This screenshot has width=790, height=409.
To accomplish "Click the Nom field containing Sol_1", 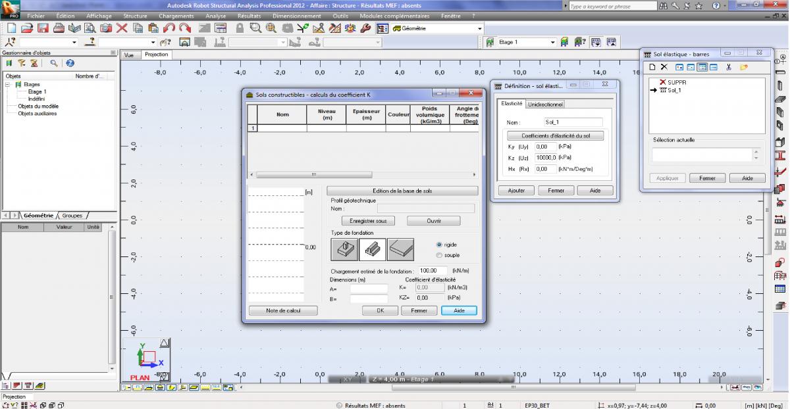I will [x=573, y=122].
